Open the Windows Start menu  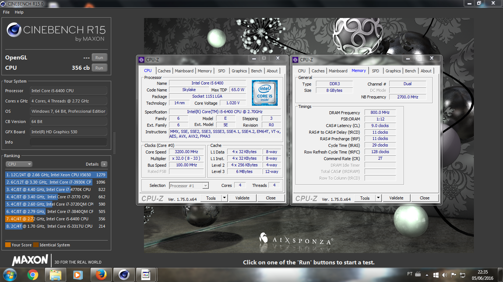coord(10,274)
